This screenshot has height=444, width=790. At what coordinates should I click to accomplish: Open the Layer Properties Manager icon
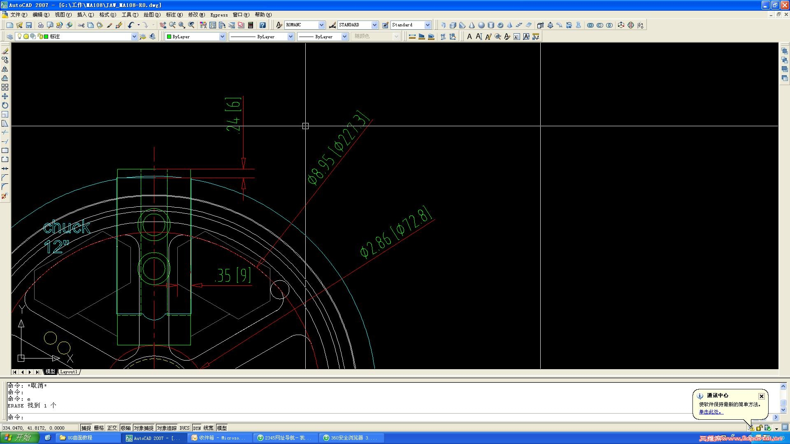(x=9, y=37)
